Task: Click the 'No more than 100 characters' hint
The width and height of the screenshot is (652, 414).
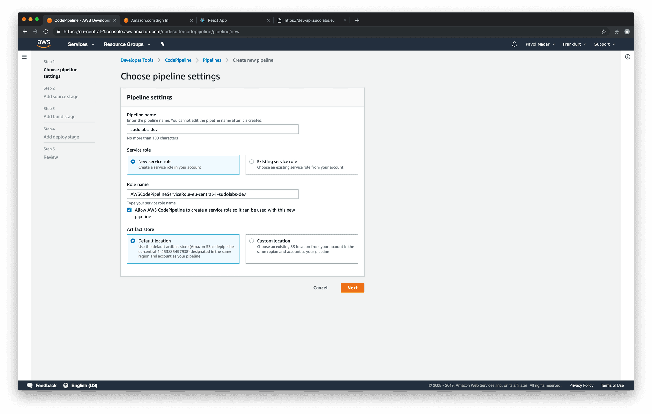Action: [x=153, y=138]
